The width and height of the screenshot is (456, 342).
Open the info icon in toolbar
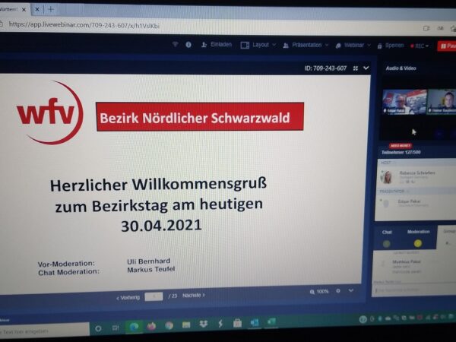click(x=188, y=44)
